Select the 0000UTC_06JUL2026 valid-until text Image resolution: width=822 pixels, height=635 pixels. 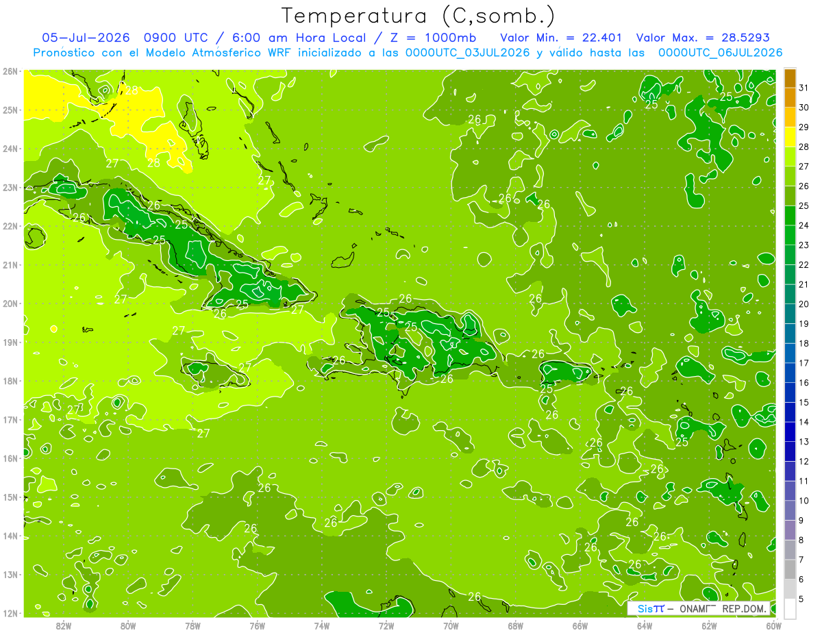click(x=720, y=52)
